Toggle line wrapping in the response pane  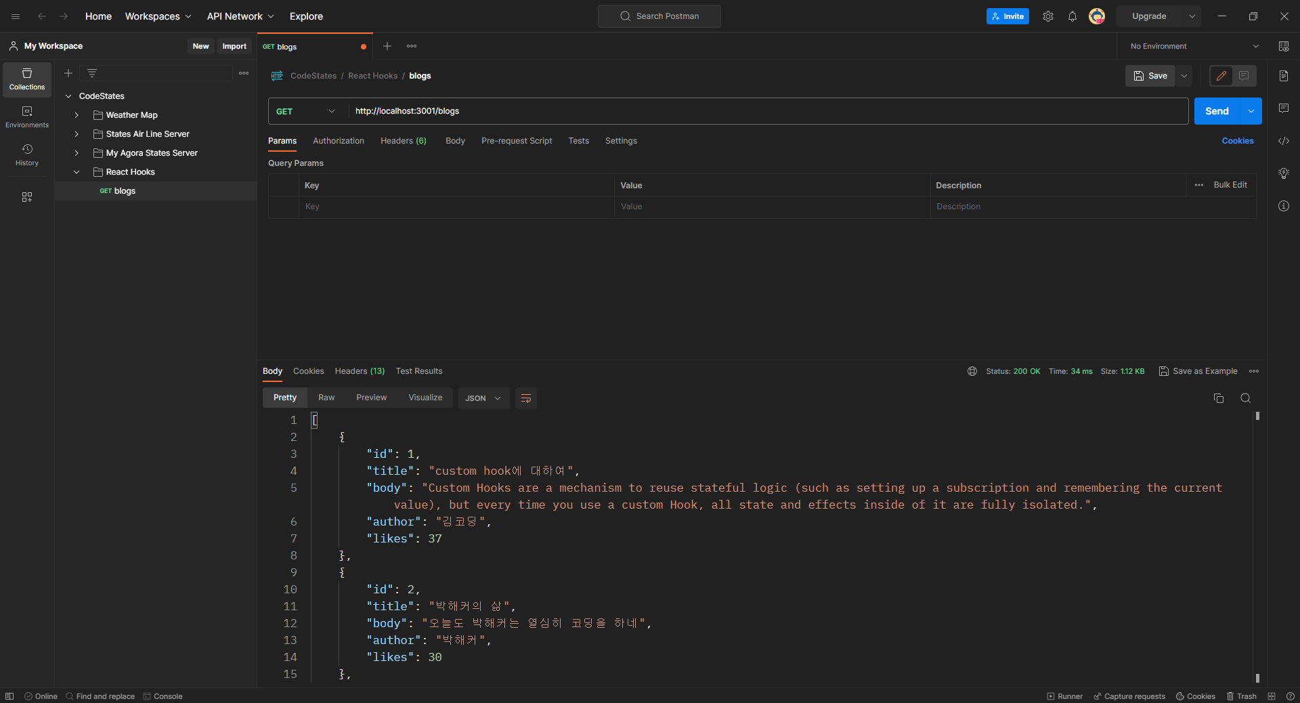point(526,398)
